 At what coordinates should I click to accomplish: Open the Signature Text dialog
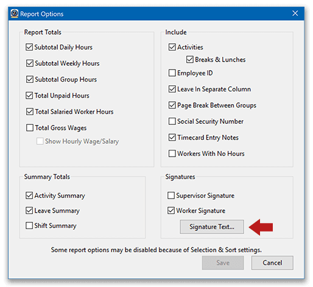tap(212, 227)
